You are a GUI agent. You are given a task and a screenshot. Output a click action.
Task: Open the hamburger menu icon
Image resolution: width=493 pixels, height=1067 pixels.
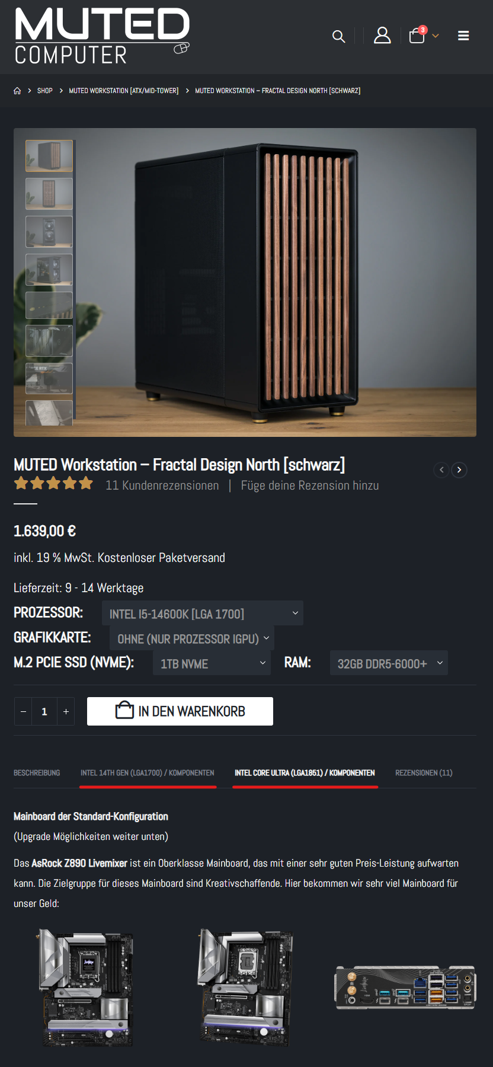pos(463,36)
